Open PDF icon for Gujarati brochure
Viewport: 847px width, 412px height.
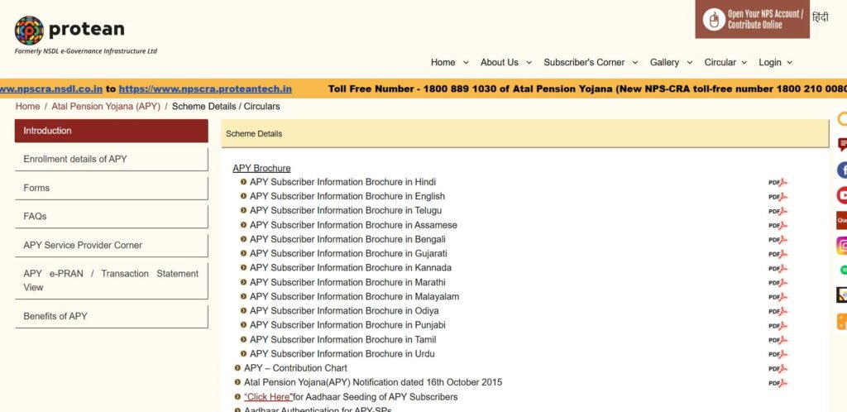778,254
